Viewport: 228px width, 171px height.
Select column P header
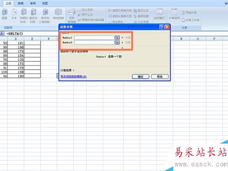(214, 39)
